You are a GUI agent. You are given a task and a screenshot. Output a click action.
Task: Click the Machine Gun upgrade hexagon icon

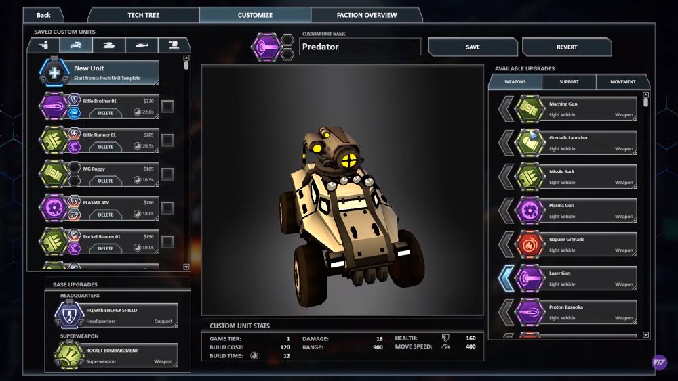(530, 109)
